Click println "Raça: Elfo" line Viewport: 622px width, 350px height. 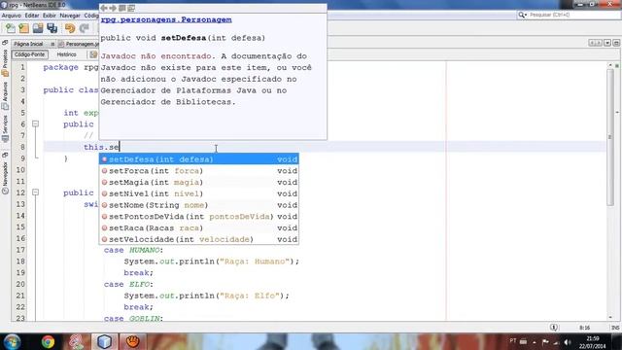(206, 296)
